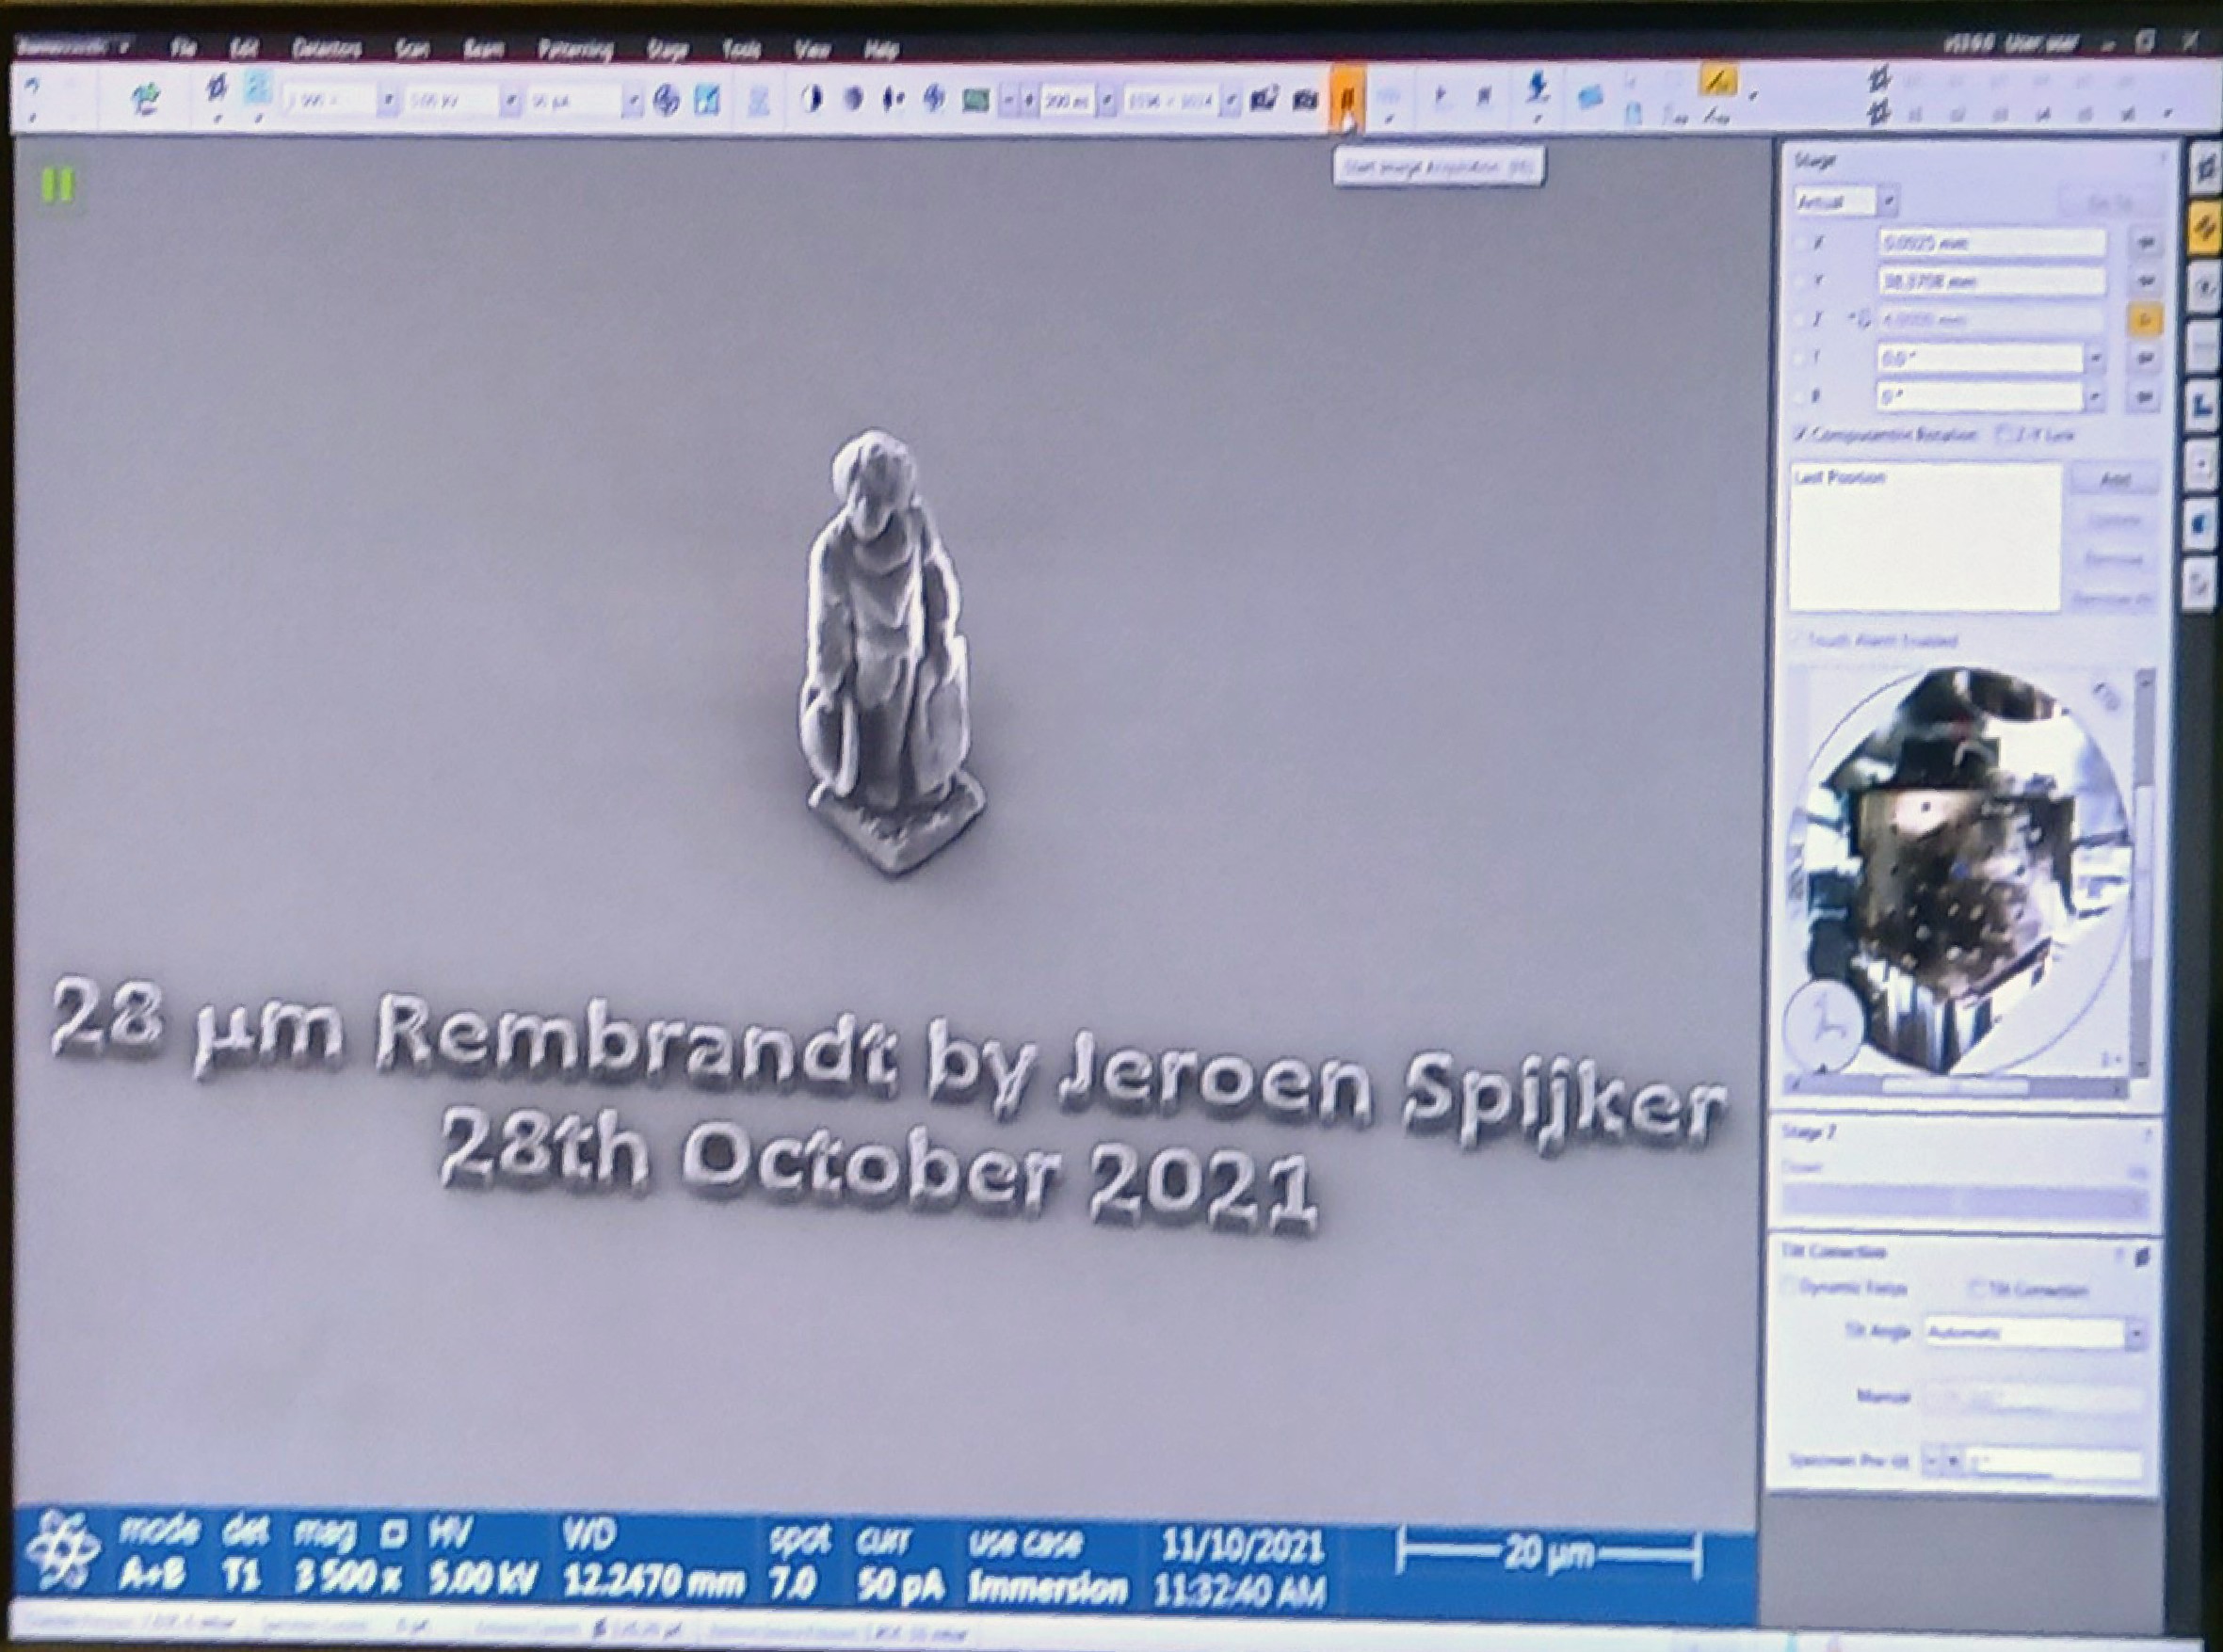Open the File menu
Image resolution: width=2223 pixels, height=1652 pixels.
tap(183, 48)
